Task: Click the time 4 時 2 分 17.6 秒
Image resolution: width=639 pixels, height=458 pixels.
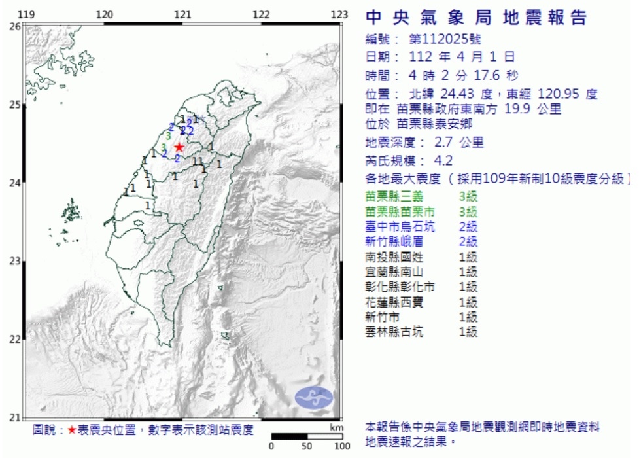Action: pos(463,75)
